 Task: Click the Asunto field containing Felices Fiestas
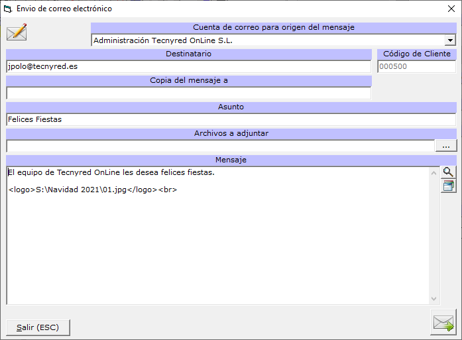click(231, 119)
